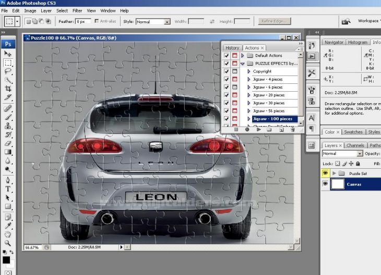Switch to the Channels tab

pos(355,145)
